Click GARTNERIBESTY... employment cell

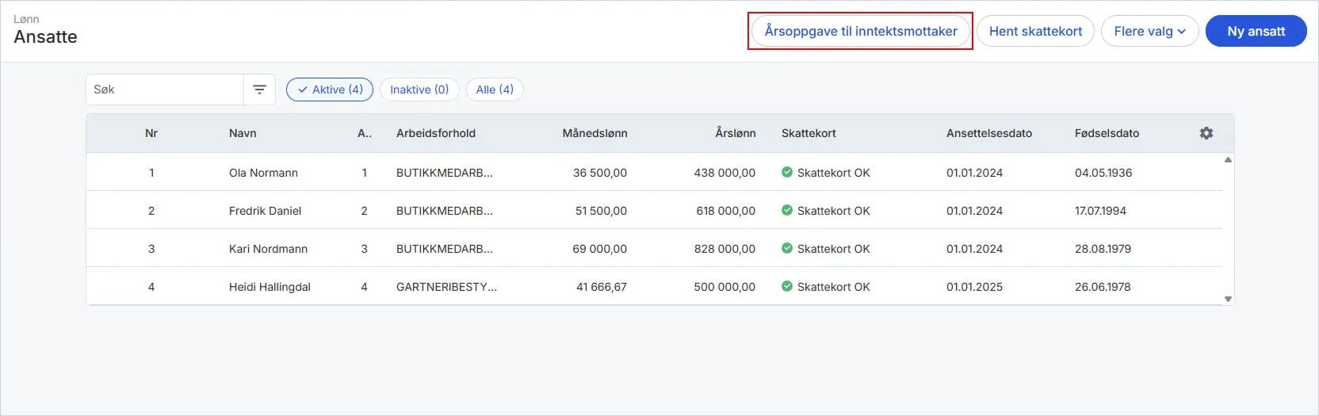(x=446, y=287)
